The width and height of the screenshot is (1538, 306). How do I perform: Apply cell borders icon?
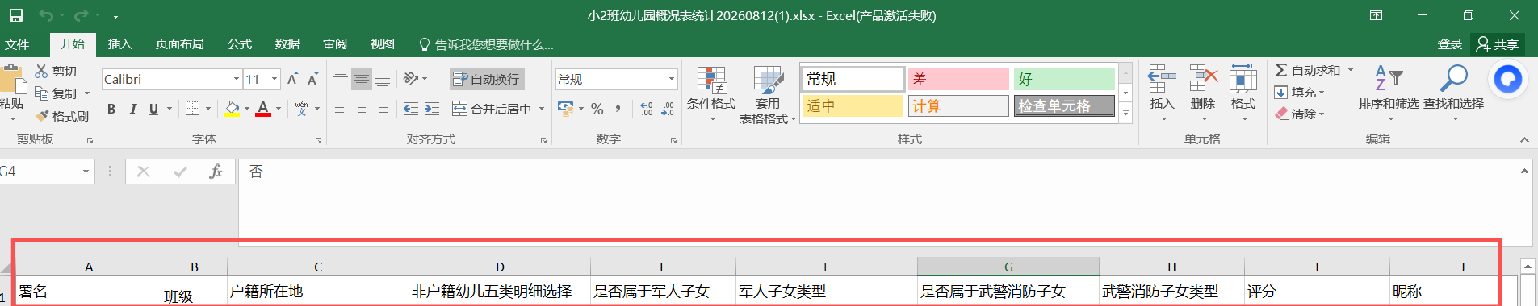click(192, 109)
